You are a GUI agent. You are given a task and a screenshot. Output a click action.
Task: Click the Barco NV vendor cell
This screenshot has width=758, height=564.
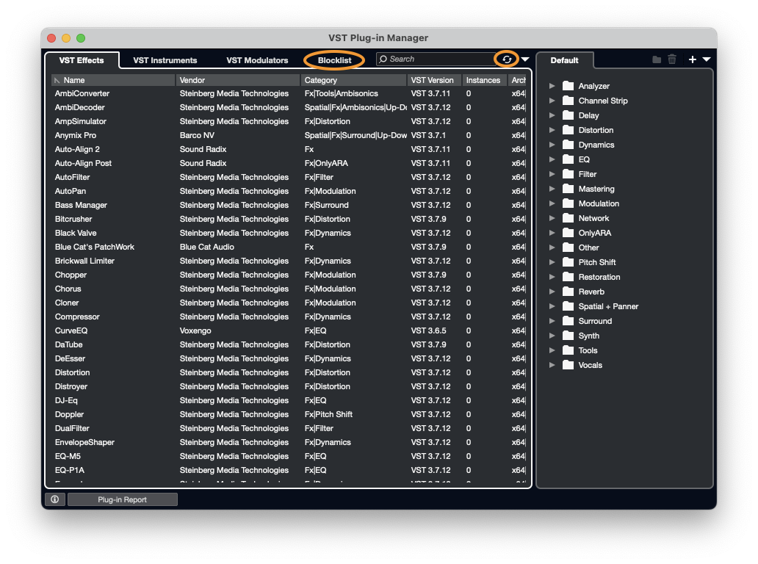[x=198, y=135]
